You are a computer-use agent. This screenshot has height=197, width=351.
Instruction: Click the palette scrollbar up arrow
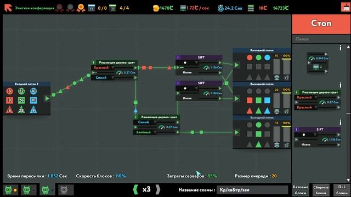pos(348,47)
